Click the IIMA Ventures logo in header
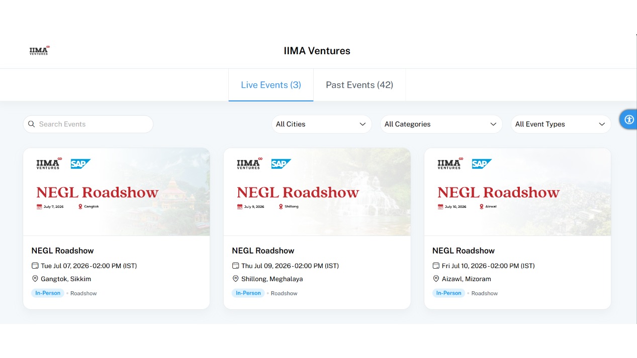 40,50
